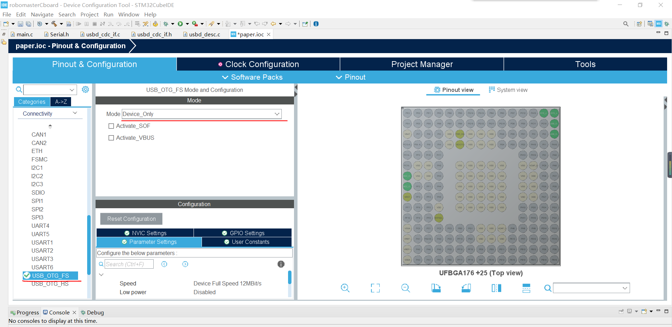
Task: Open the Mode Device_Only dropdown
Action: pos(202,114)
